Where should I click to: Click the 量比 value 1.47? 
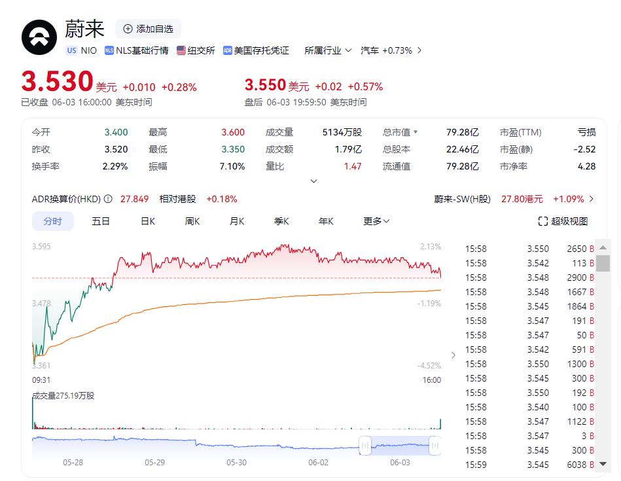(353, 166)
